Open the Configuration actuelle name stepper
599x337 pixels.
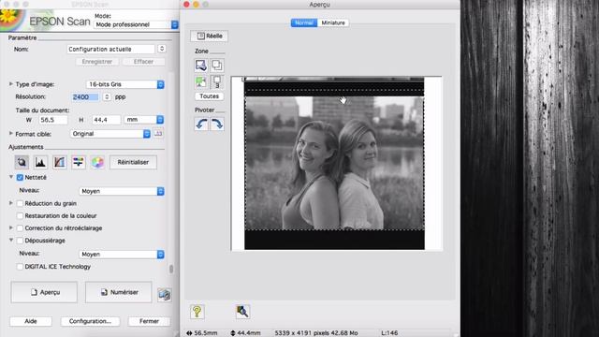point(162,49)
